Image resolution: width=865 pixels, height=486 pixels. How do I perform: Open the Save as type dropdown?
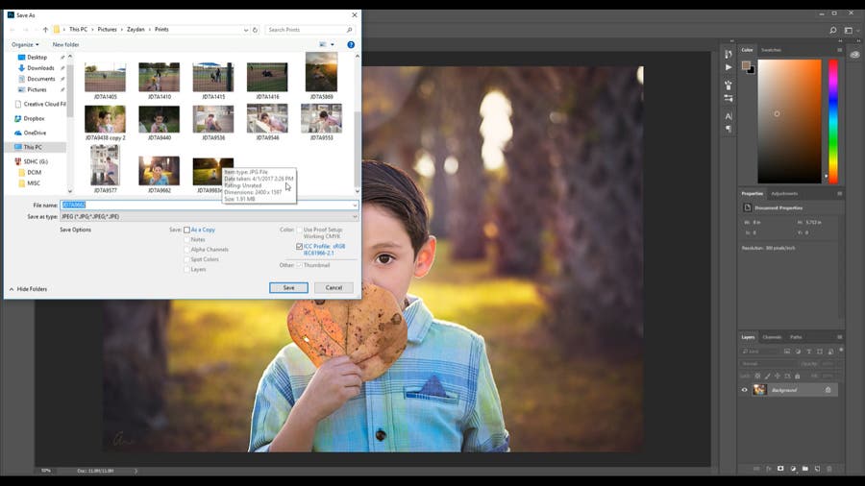click(x=210, y=216)
